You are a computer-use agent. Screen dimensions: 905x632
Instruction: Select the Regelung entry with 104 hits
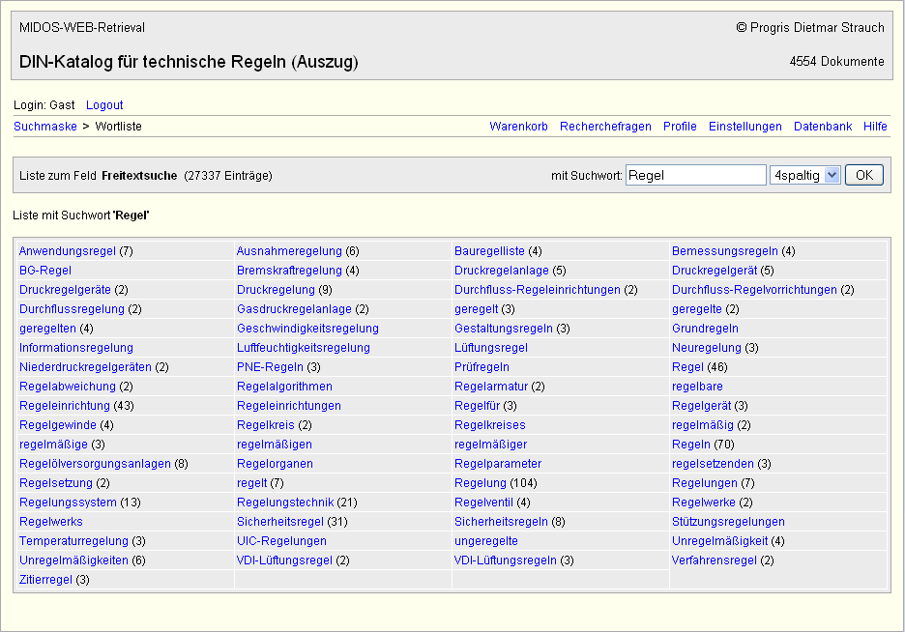pos(481,483)
